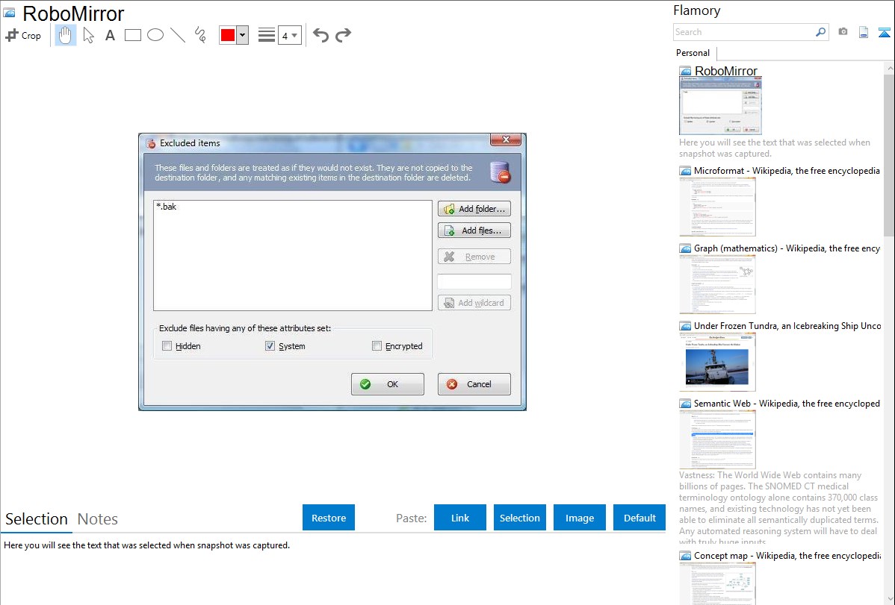
Task: Open the Graph (mathematics) snapshot thumbnail
Action: coord(717,284)
